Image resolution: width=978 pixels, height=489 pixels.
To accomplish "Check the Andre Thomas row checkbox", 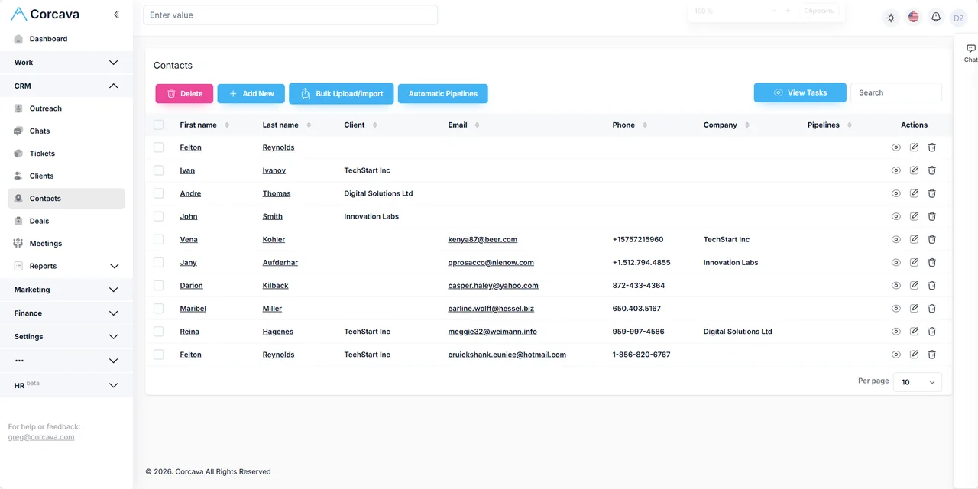I will 158,193.
